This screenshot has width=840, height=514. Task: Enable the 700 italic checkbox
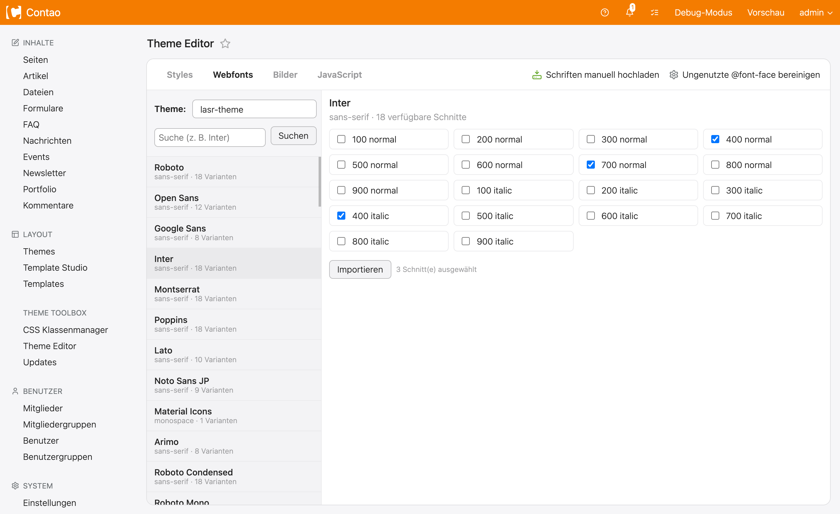(715, 216)
